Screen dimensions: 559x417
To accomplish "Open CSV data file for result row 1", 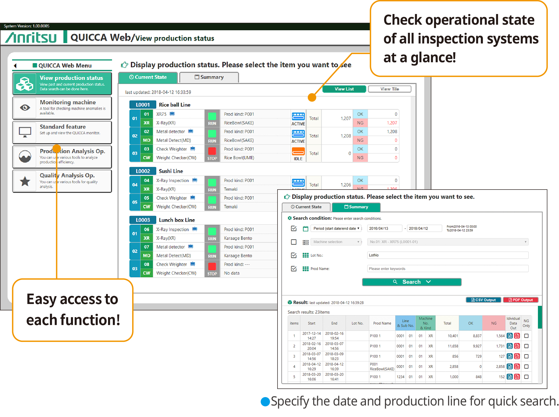I will pos(510,336).
